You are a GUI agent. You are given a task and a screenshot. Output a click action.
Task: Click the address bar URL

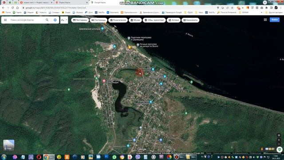56,8
